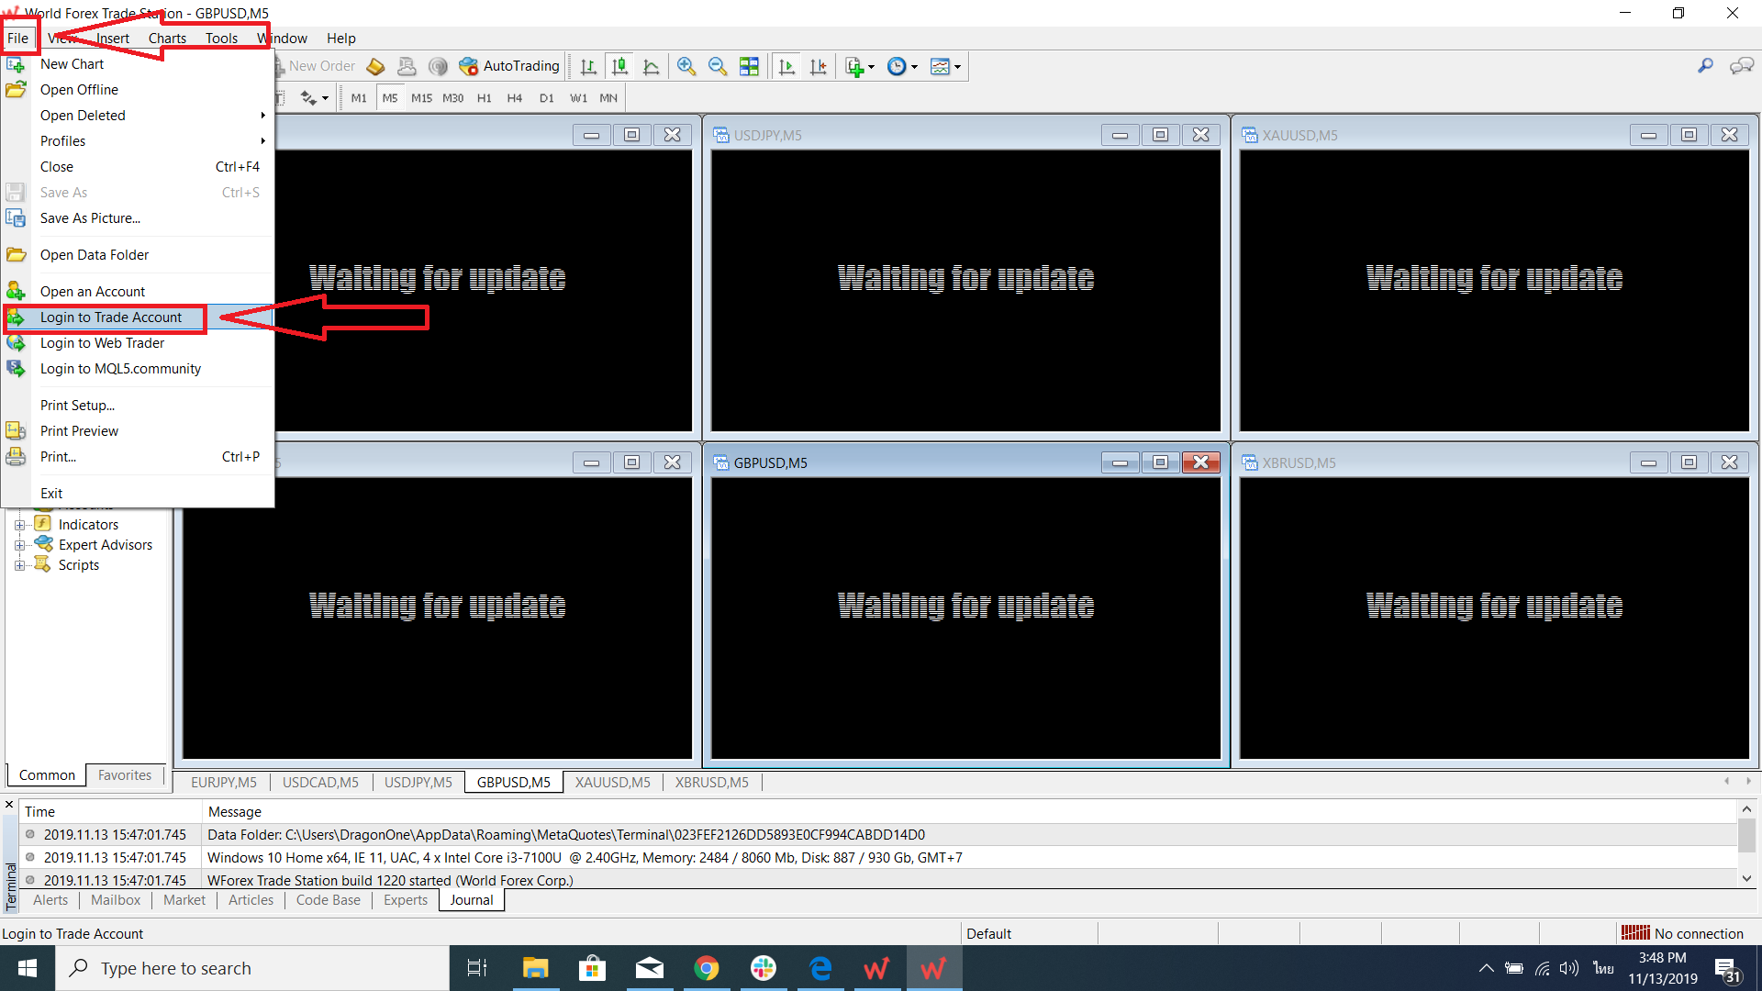The image size is (1762, 991).
Task: Open the Periods clock dropdown
Action: (903, 66)
